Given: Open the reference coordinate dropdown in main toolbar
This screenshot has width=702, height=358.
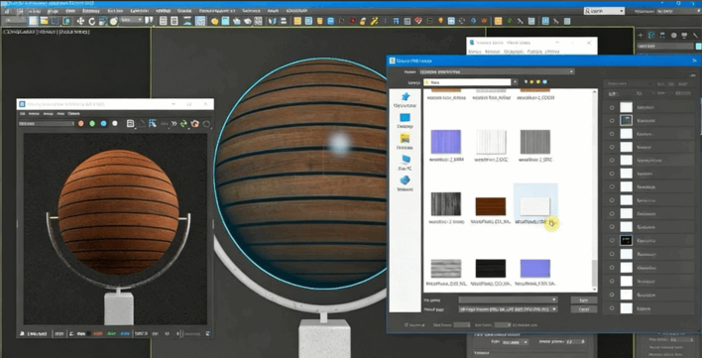Looking at the screenshot, I should (132, 20).
